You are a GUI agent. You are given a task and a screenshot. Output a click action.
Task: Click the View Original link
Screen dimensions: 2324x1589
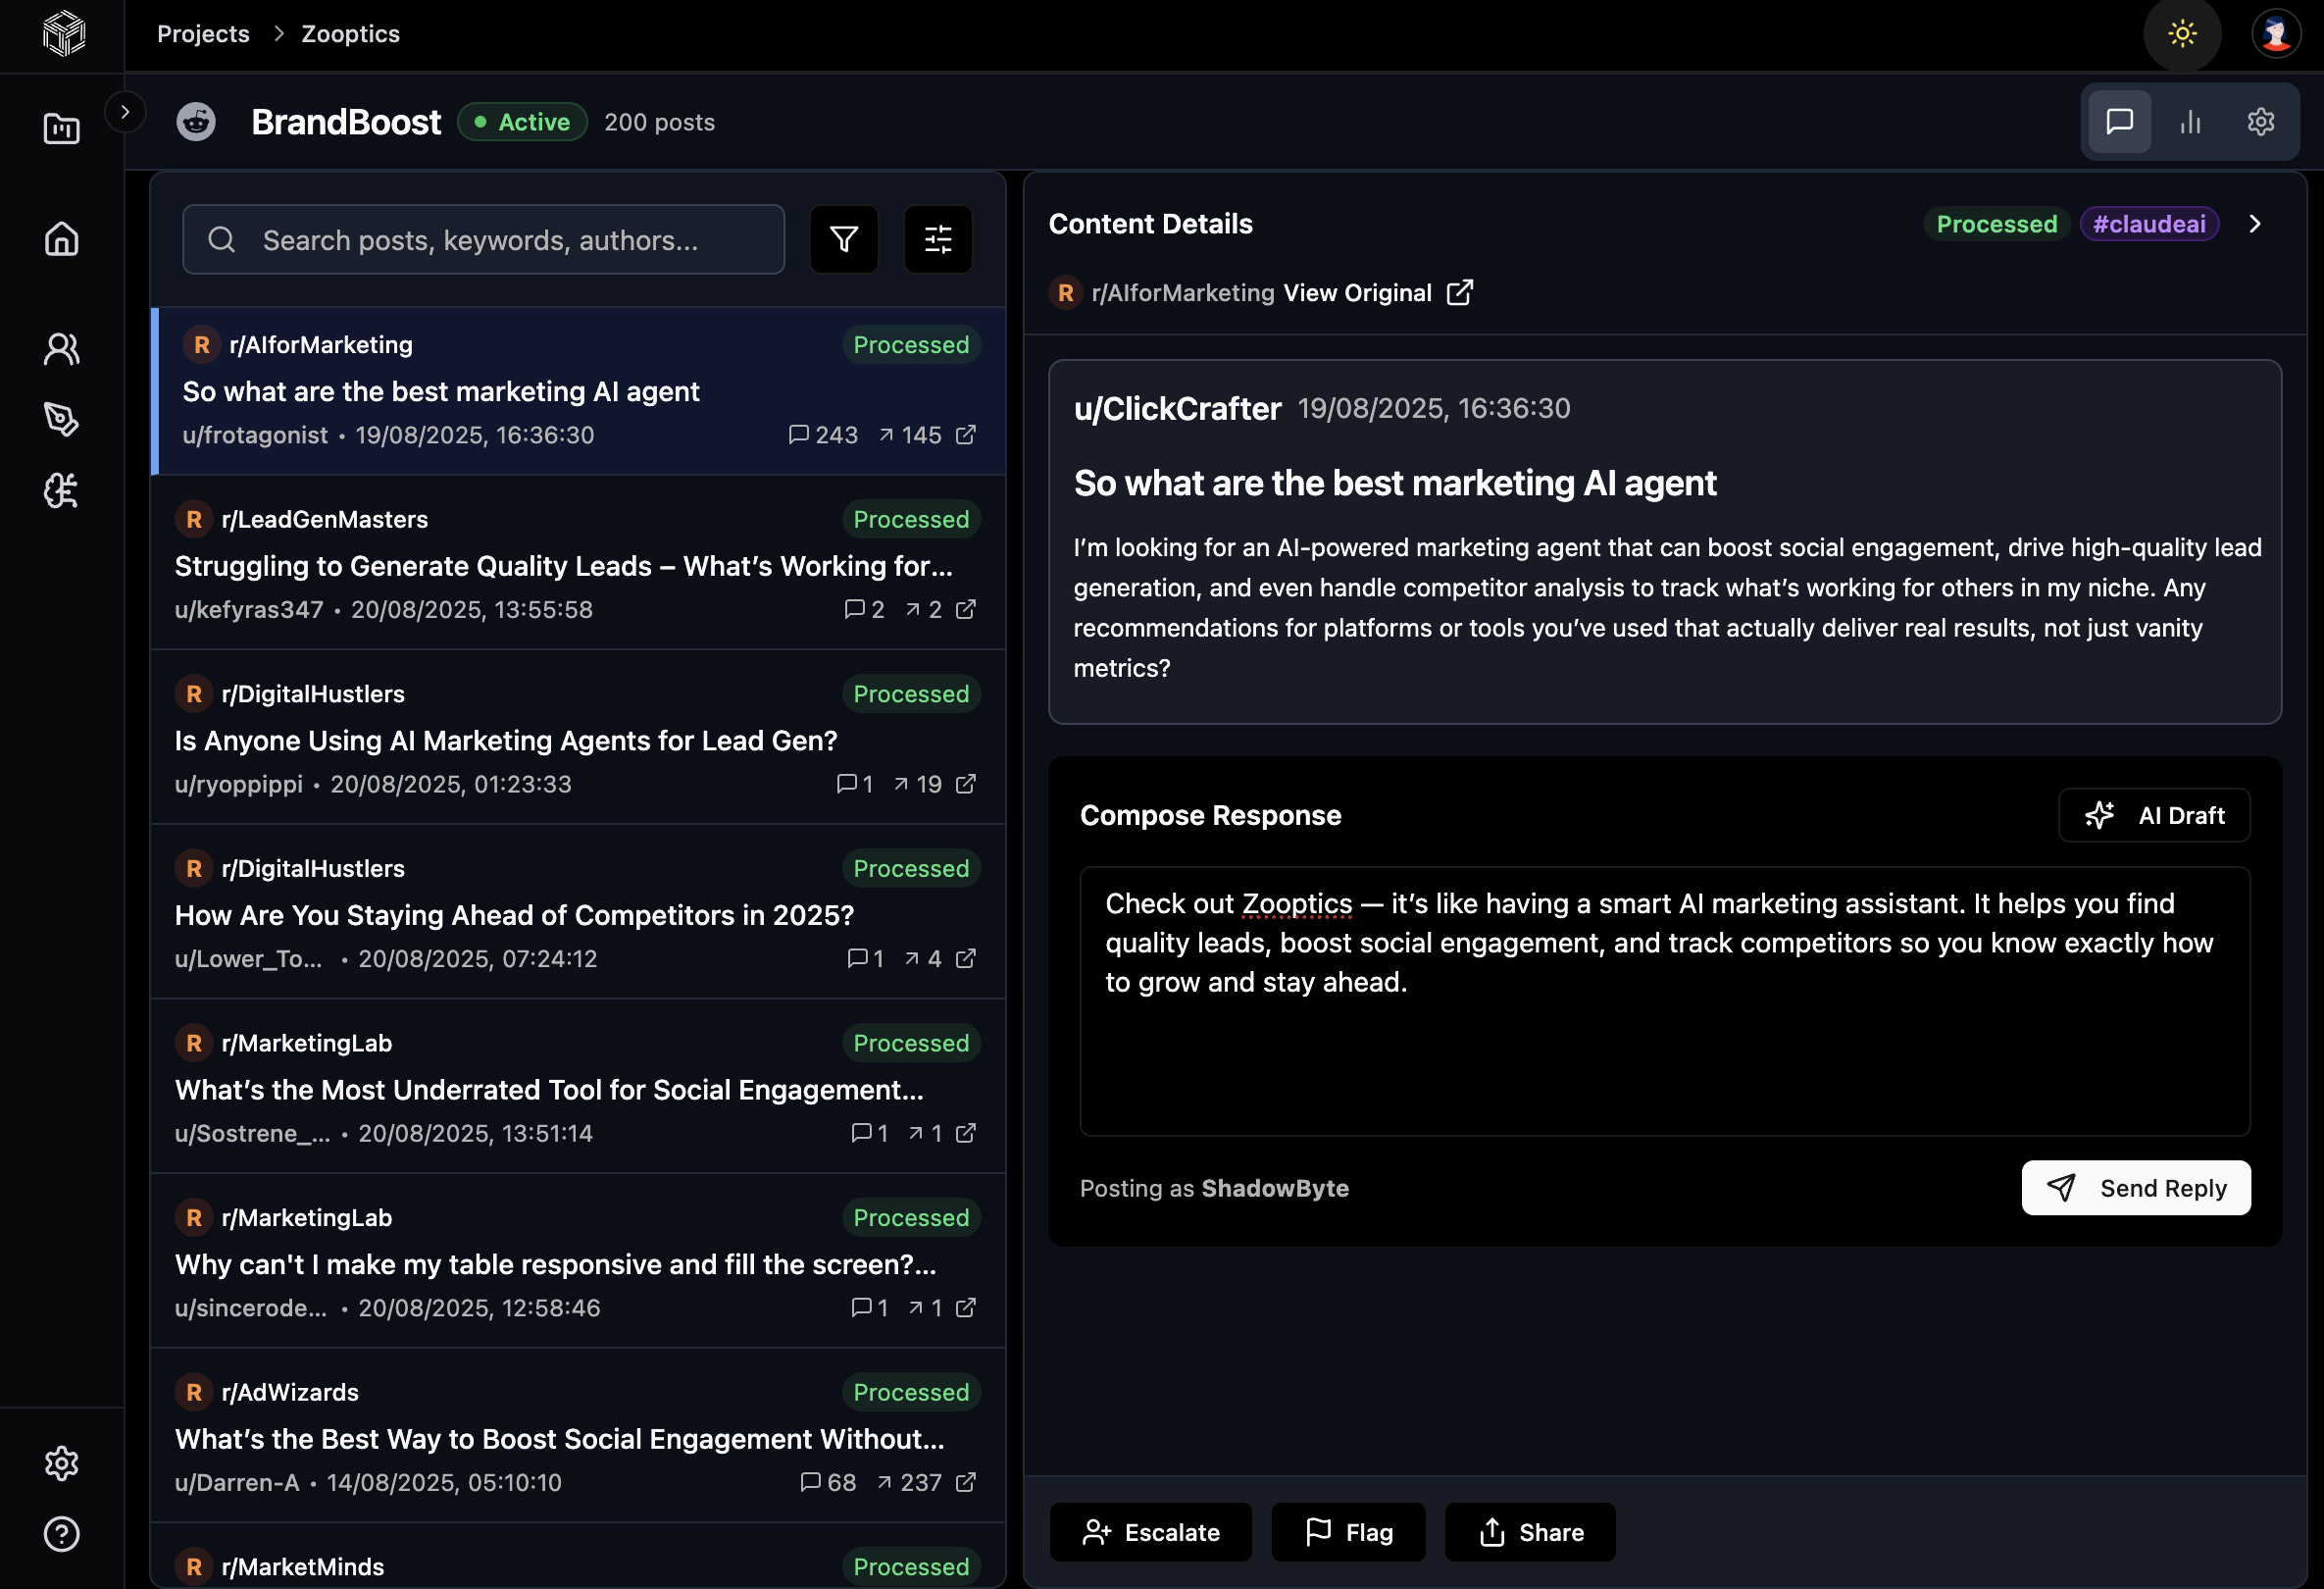1358,292
